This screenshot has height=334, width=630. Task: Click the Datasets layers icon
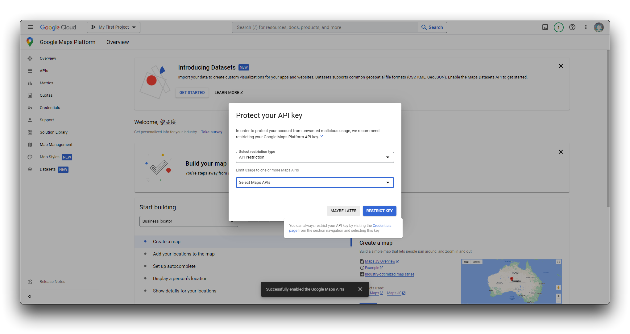(x=30, y=169)
